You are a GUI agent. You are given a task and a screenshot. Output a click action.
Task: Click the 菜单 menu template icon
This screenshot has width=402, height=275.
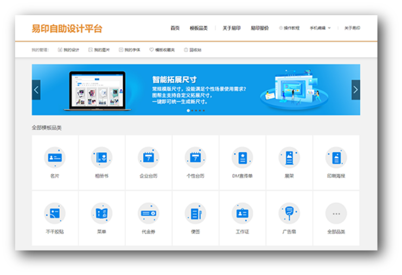tap(101, 214)
